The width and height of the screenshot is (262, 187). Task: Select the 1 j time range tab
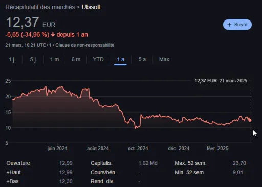pyautogui.click(x=11, y=59)
